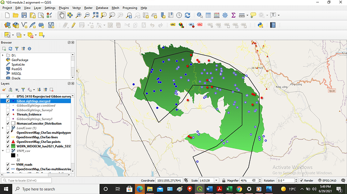Screen dimensions: 347x194
Task: Open the Python Console icon
Action: tap(261, 25)
